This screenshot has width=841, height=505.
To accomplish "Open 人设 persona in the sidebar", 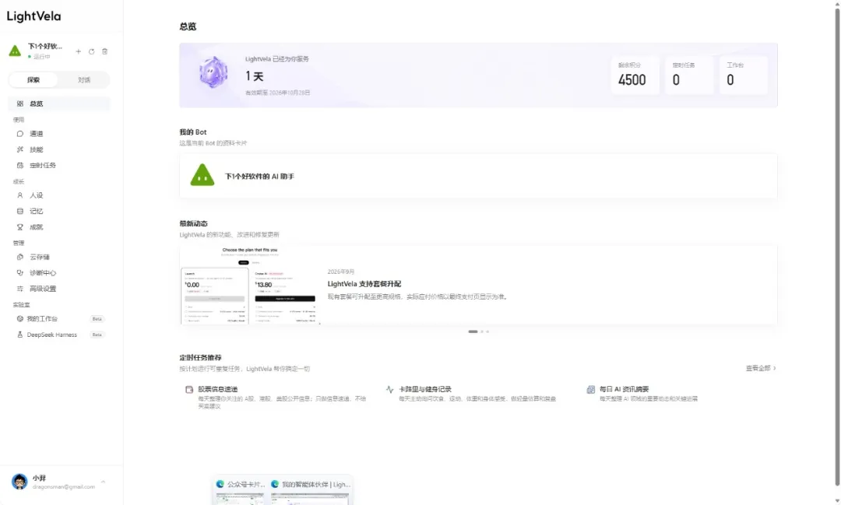I will [x=59, y=195].
